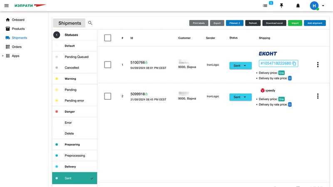Click Add shipment button
Screen dimensions: 333x187
pos(315,23)
